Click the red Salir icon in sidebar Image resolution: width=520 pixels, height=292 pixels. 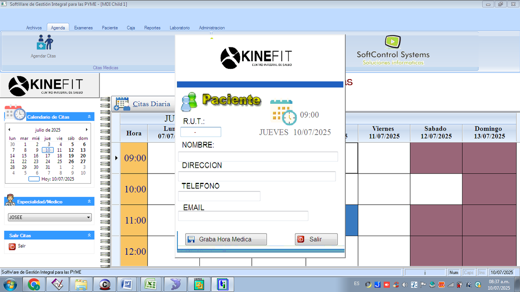[12, 246]
